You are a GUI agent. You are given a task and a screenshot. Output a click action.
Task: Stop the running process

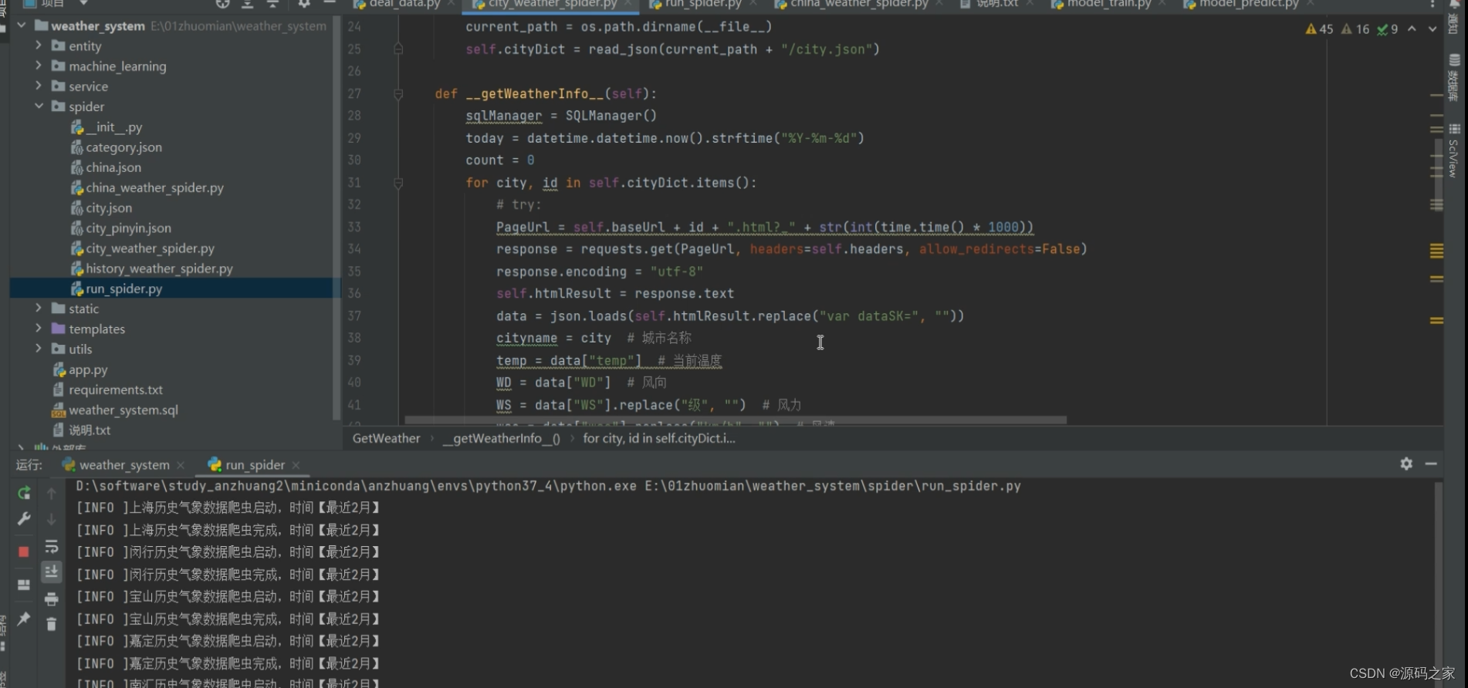[24, 551]
